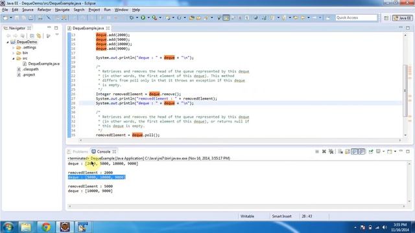Click the Search flashlight toolbar icon

206,17
